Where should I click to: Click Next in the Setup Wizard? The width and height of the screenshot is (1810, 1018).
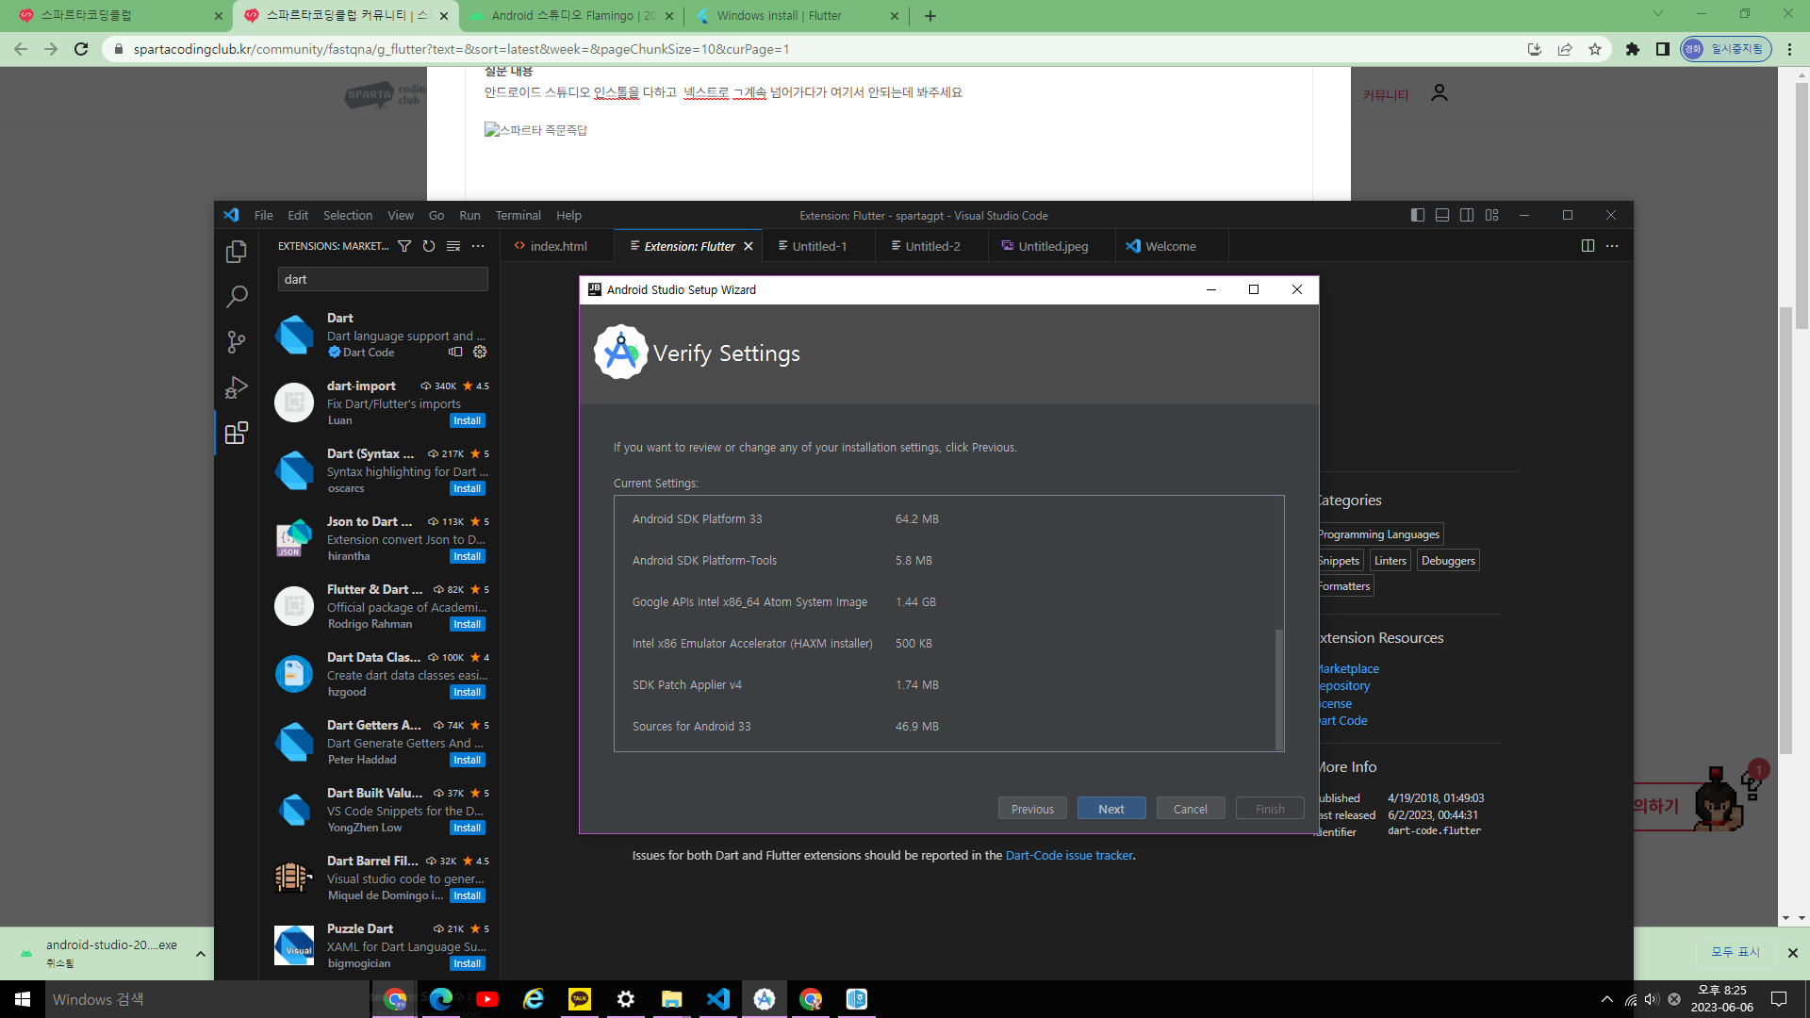[1111, 809]
